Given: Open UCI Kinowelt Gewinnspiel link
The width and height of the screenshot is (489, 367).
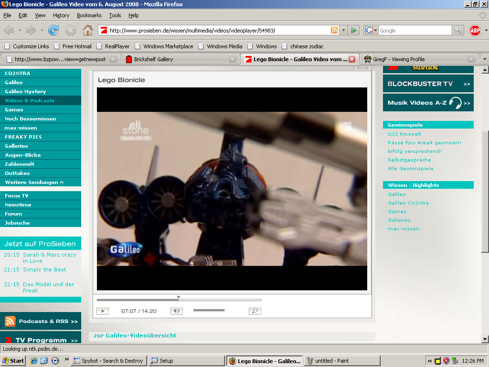Looking at the screenshot, I should point(404,134).
